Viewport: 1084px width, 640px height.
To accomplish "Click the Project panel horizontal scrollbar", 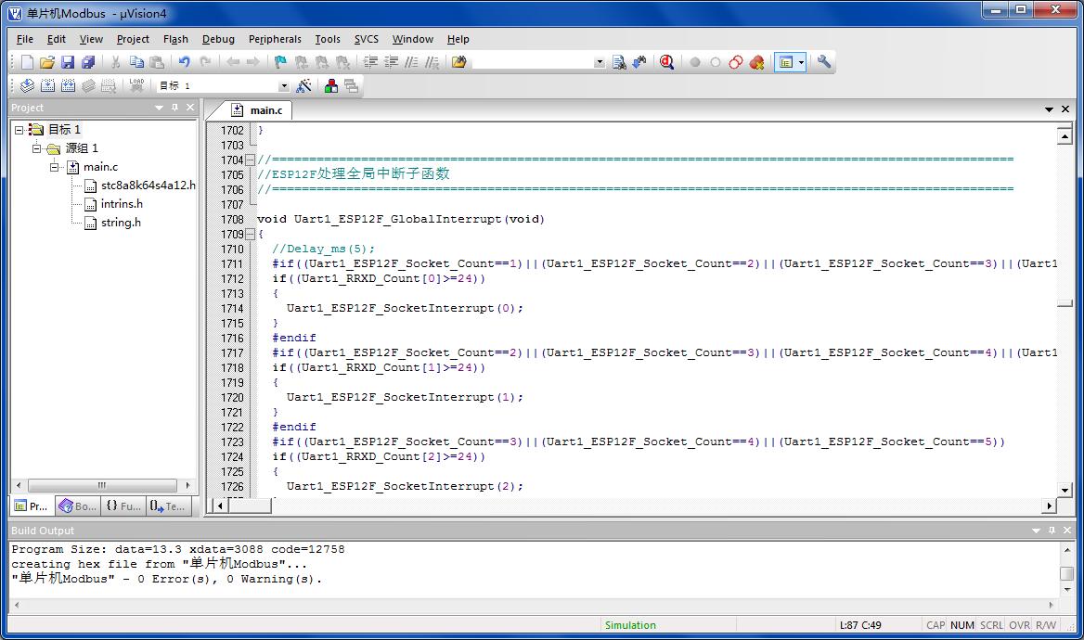I will (102, 485).
